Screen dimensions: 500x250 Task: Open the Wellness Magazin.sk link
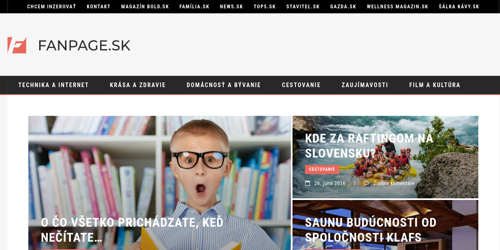coord(397,7)
